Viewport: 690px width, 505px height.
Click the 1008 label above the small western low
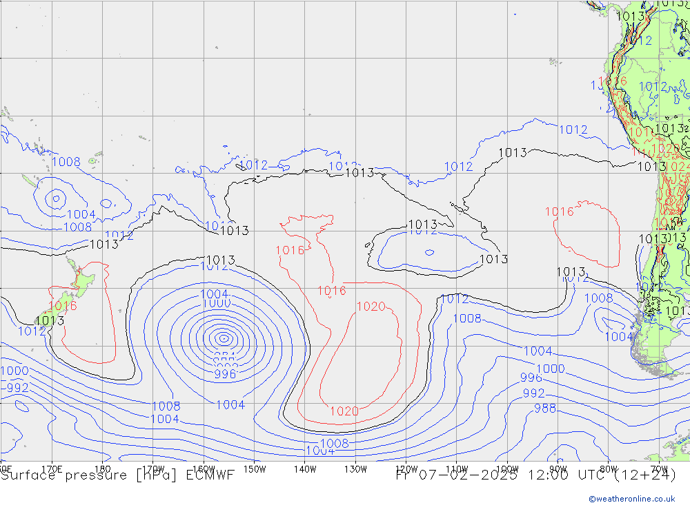[x=66, y=162]
